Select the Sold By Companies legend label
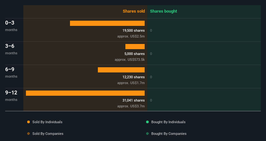Image resolution: width=266 pixels, height=141 pixels. tap(48, 134)
